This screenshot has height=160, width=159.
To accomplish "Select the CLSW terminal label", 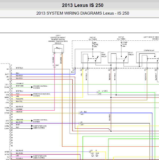I will [x=7, y=87].
